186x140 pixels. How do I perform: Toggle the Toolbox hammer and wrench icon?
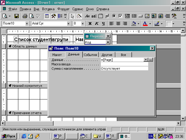tap(53, 16)
